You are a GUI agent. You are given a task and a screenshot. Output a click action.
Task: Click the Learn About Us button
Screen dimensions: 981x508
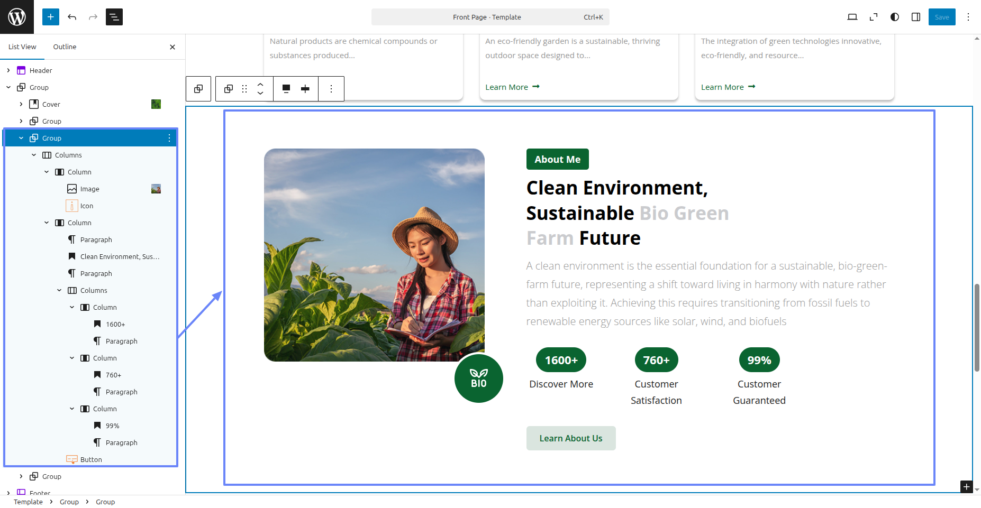tap(570, 438)
